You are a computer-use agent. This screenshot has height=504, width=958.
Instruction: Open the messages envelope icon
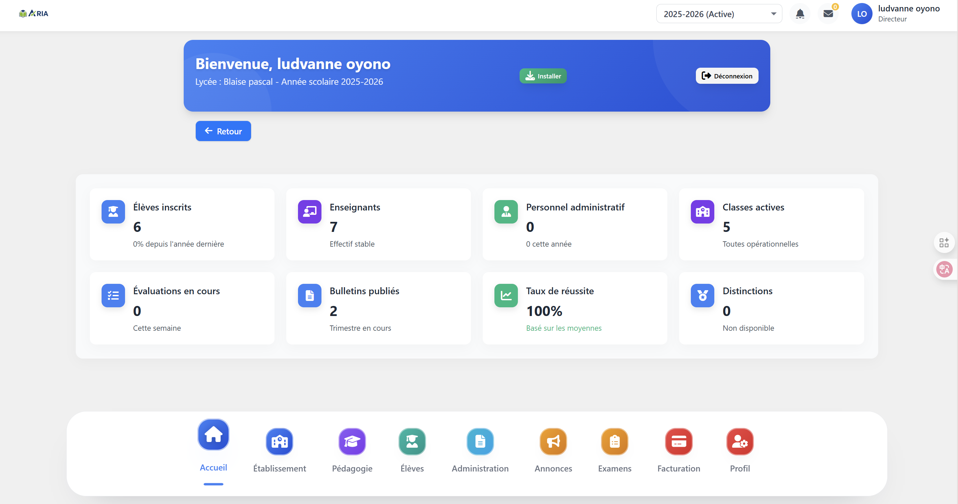coord(828,14)
